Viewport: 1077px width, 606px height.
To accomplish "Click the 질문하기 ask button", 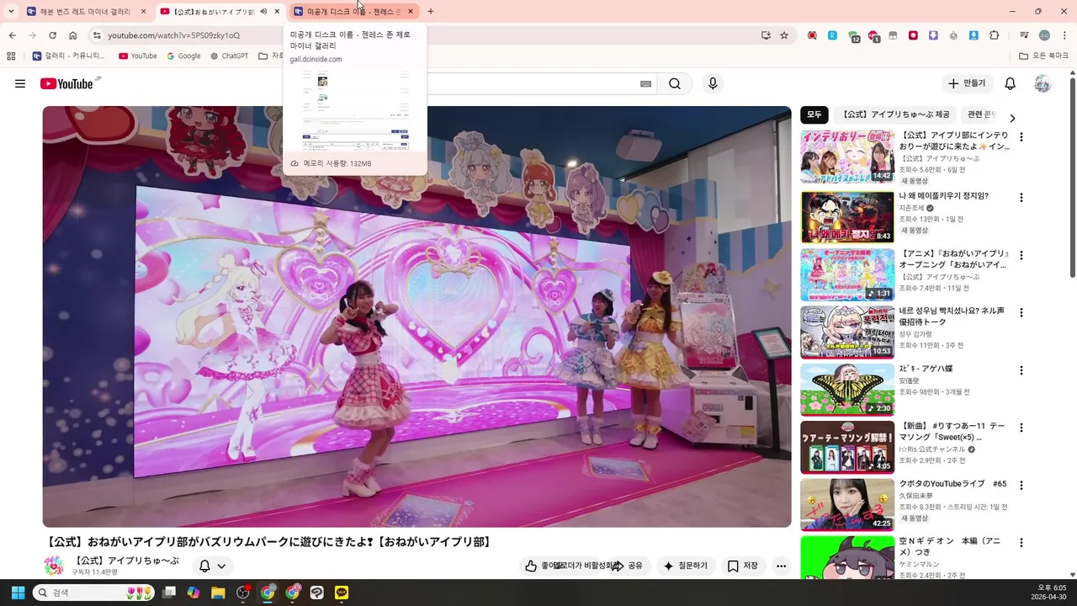I will [x=687, y=566].
